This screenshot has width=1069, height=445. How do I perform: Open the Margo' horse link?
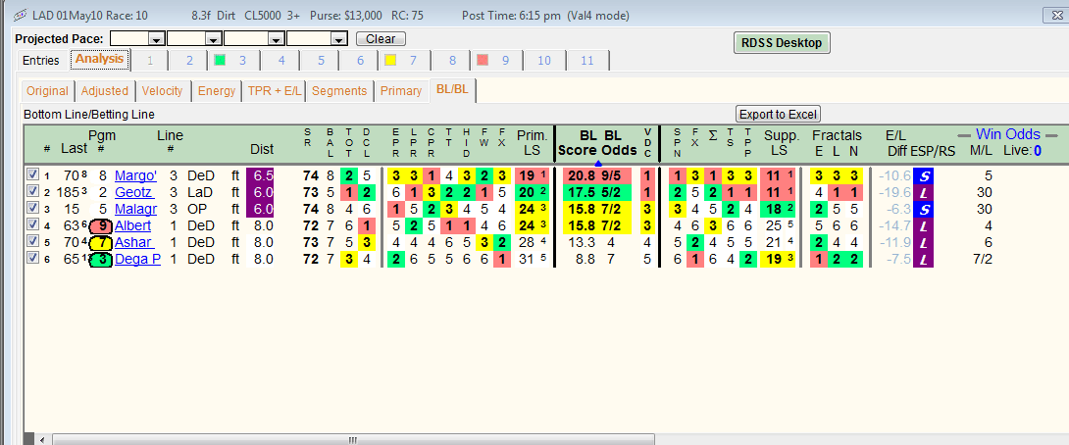click(135, 176)
